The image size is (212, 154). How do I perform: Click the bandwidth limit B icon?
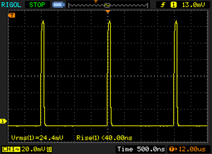(49, 149)
